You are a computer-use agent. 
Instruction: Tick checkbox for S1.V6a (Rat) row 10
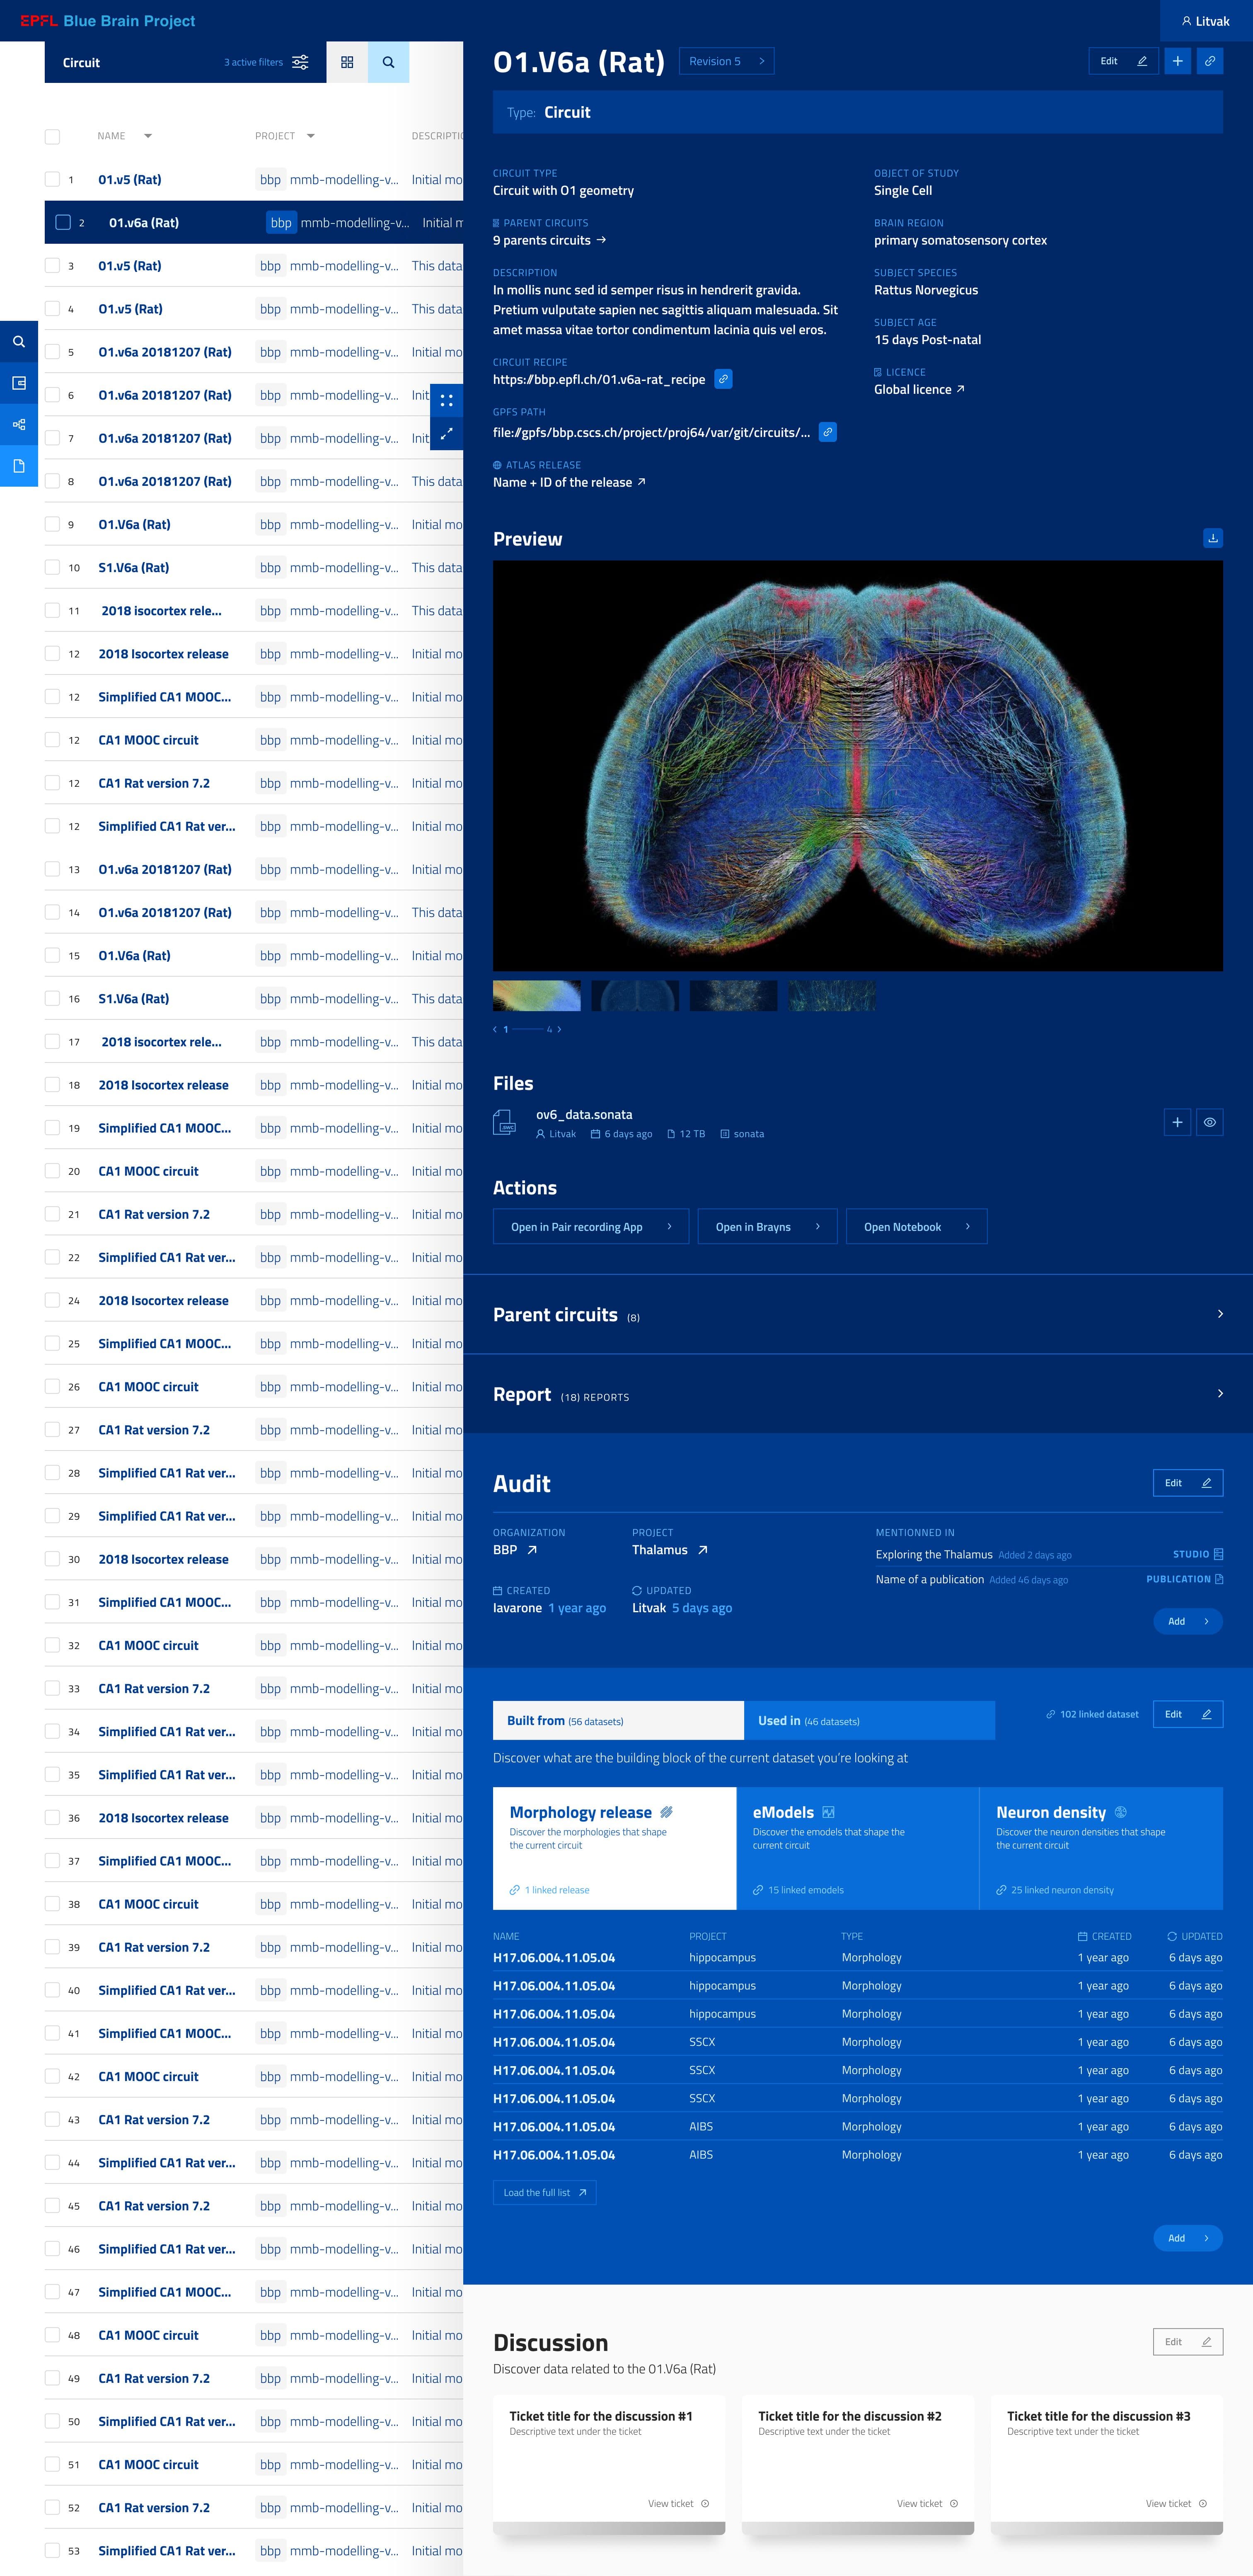(52, 567)
